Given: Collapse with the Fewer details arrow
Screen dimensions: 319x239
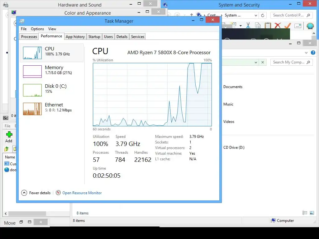Looking at the screenshot, I should pos(24,193).
